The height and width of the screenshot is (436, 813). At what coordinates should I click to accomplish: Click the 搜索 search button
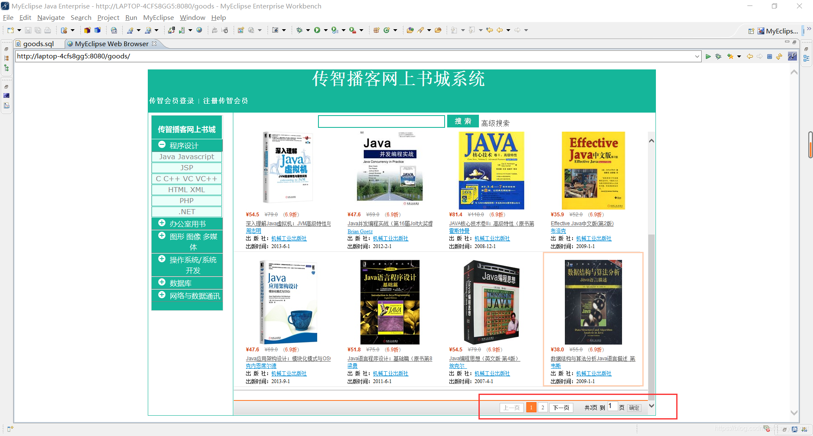(x=462, y=121)
